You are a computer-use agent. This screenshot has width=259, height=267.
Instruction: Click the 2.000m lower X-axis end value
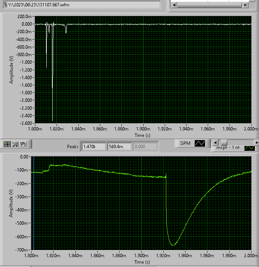click(x=251, y=256)
